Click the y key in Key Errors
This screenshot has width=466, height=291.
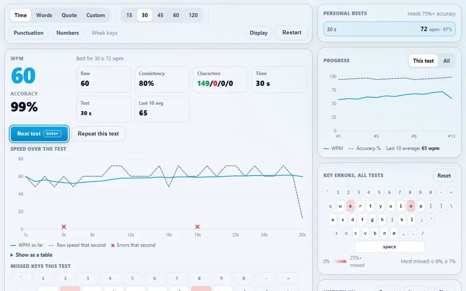381,206
